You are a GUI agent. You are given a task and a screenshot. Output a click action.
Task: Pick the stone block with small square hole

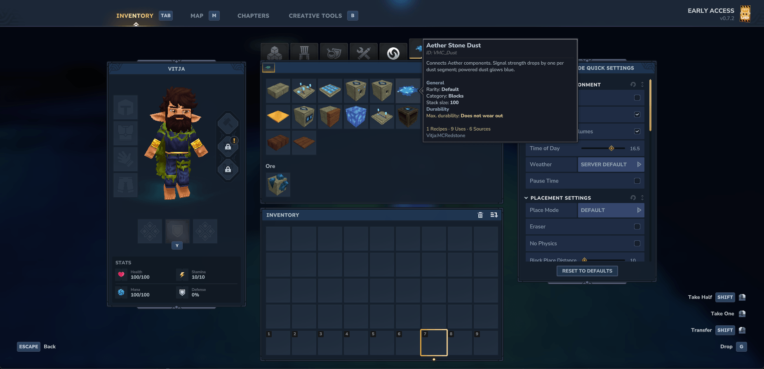coord(382,91)
